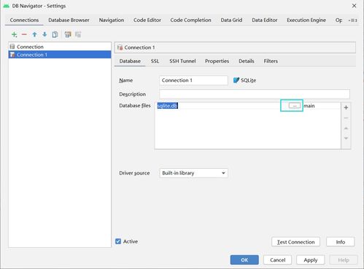Screen dimensions: 364x269
Task: Open the Execution Engine tab
Action: 306,20
